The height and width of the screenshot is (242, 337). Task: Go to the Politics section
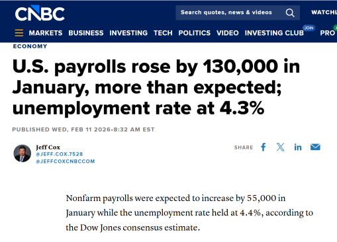point(195,33)
